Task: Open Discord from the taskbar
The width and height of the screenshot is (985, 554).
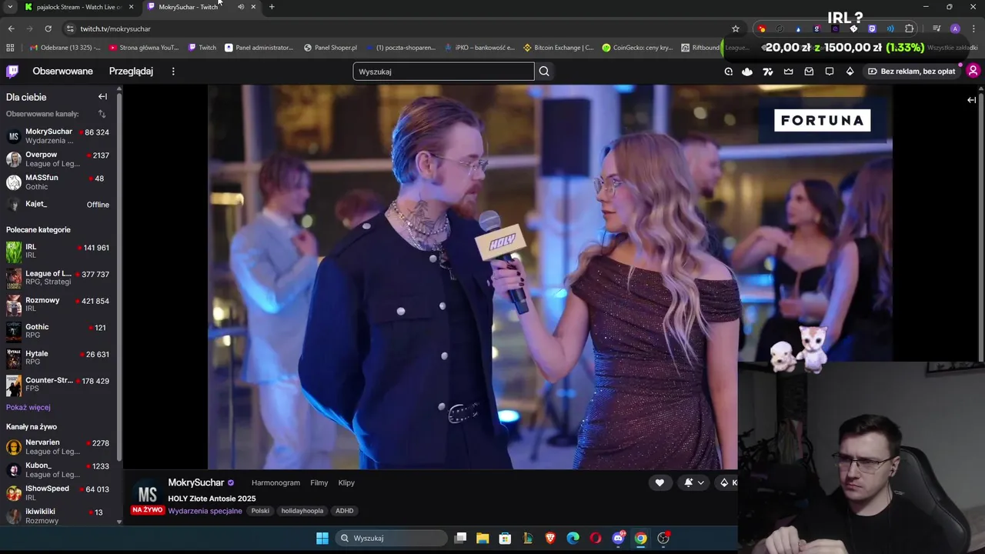Action: pos(618,538)
